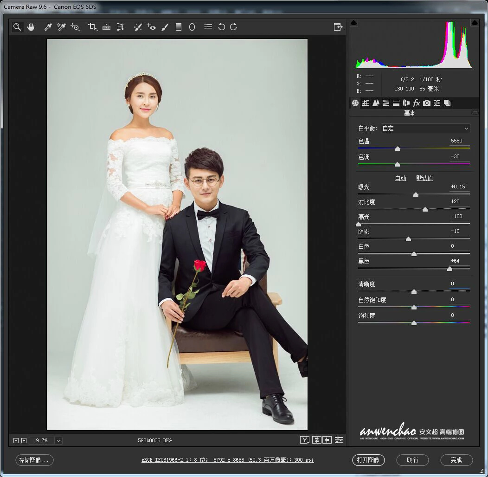Click the wedding photo preview image
The height and width of the screenshot is (477, 488).
(x=177, y=234)
